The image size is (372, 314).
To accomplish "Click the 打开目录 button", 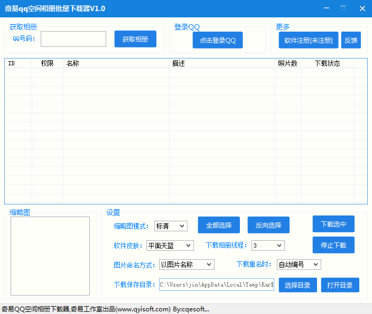I will 340,285.
